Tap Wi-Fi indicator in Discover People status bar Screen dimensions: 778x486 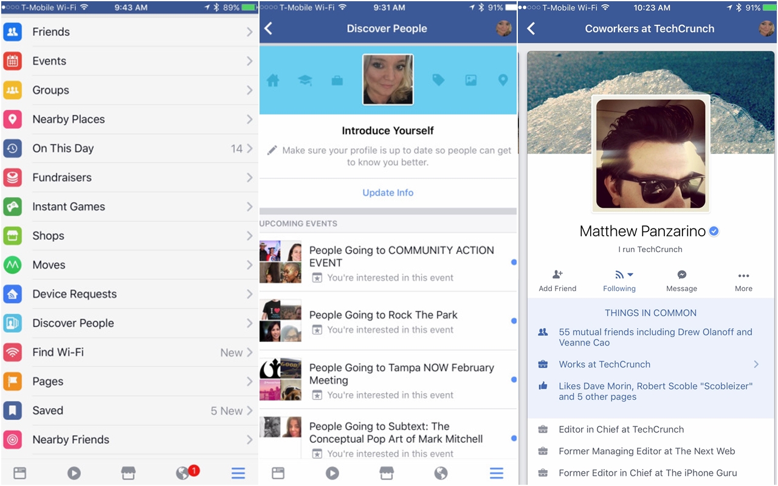(x=343, y=7)
